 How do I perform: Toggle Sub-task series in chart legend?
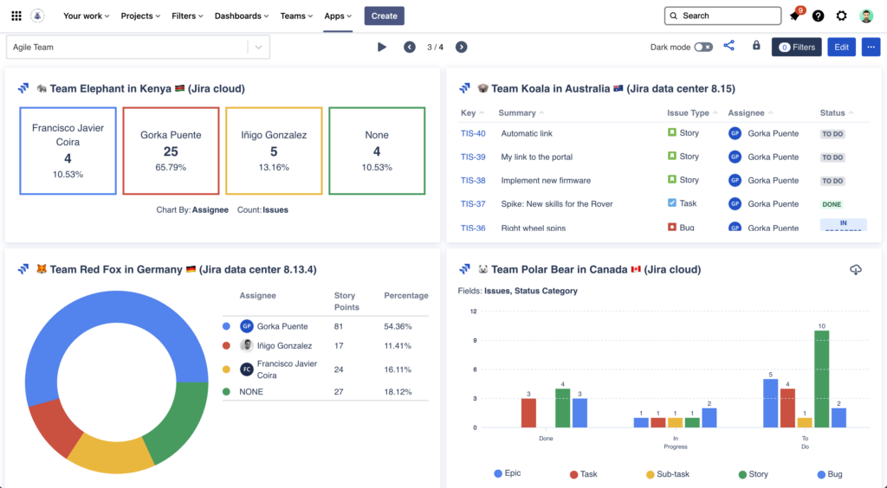point(668,474)
